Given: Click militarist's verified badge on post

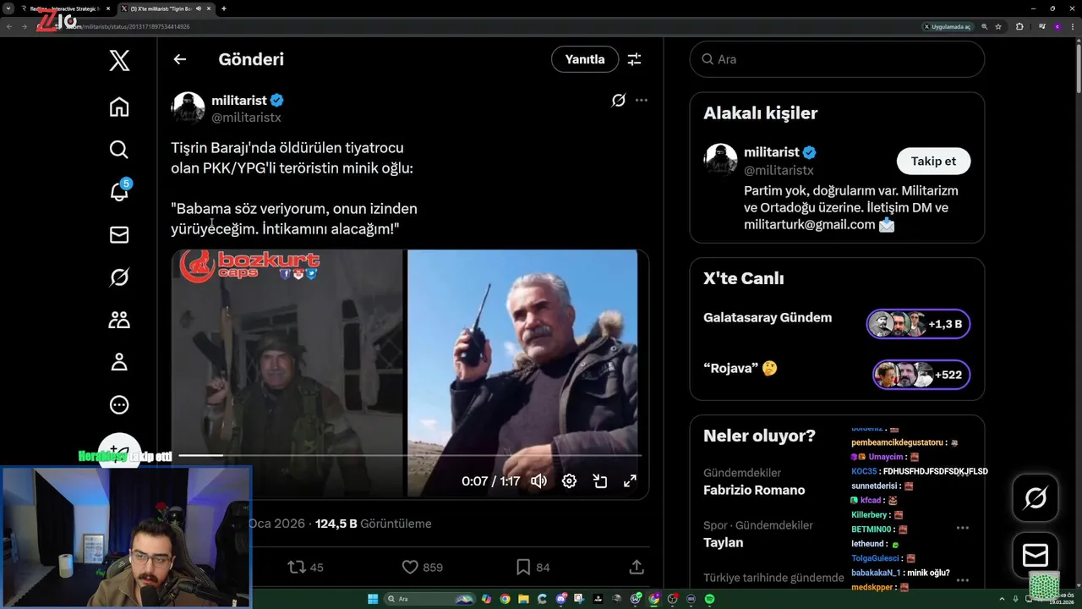Looking at the screenshot, I should tap(276, 101).
